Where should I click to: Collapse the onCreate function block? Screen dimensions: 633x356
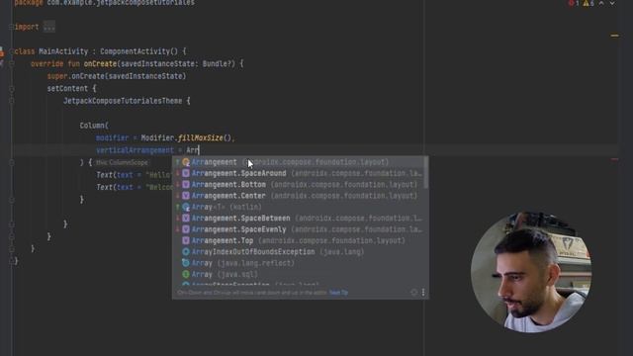tap(11, 63)
